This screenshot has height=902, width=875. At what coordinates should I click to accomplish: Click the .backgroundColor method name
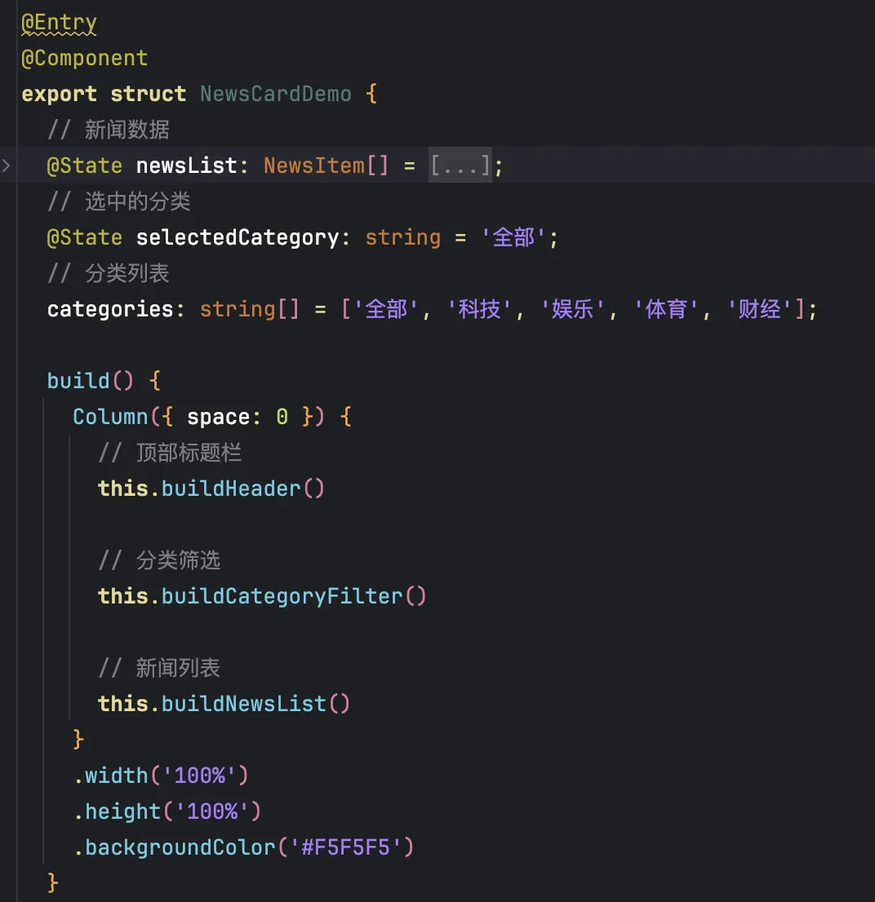pyautogui.click(x=175, y=847)
